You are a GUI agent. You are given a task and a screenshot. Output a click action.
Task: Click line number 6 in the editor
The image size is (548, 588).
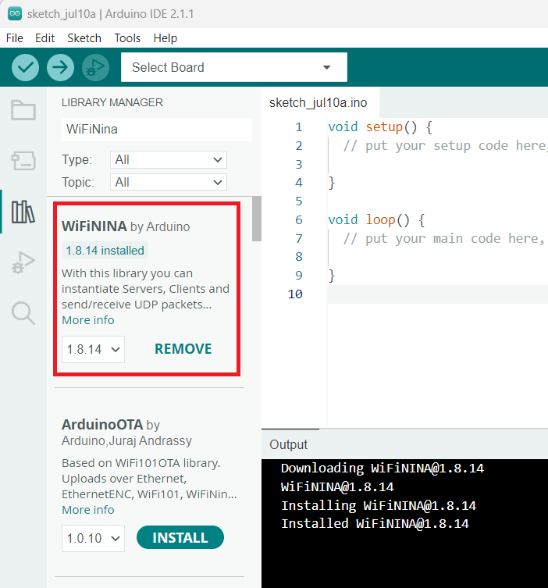299,220
